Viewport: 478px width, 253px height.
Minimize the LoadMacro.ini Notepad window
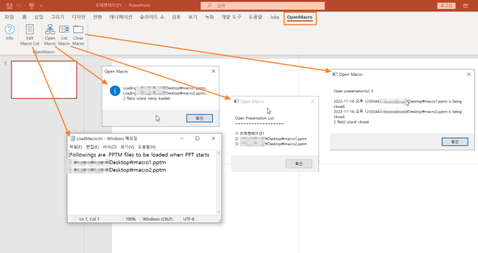tap(182, 138)
